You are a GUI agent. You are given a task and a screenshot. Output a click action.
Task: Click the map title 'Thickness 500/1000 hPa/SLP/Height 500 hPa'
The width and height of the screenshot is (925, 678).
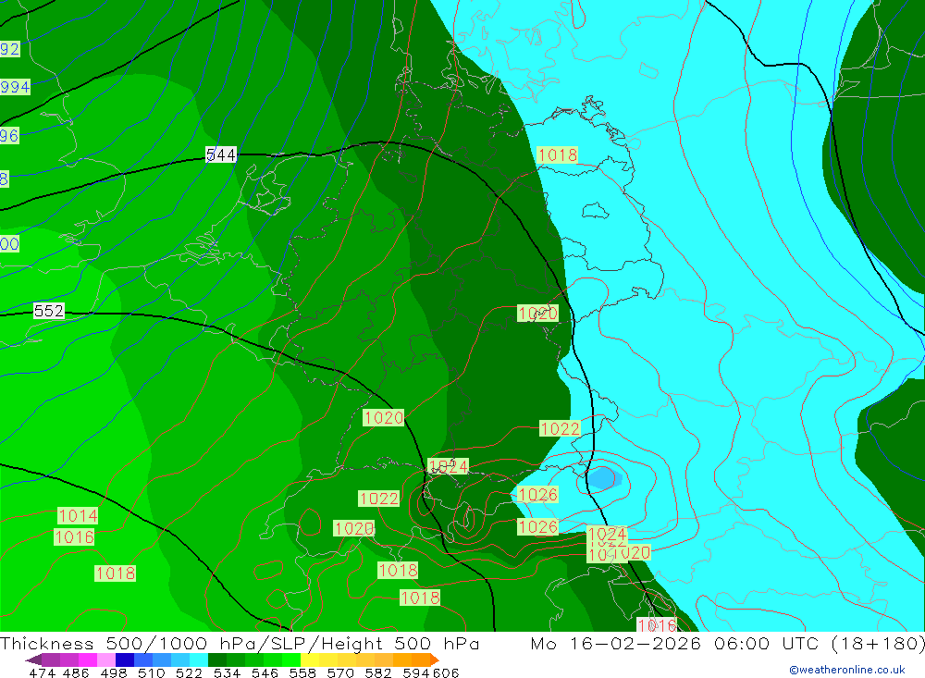tap(240, 643)
